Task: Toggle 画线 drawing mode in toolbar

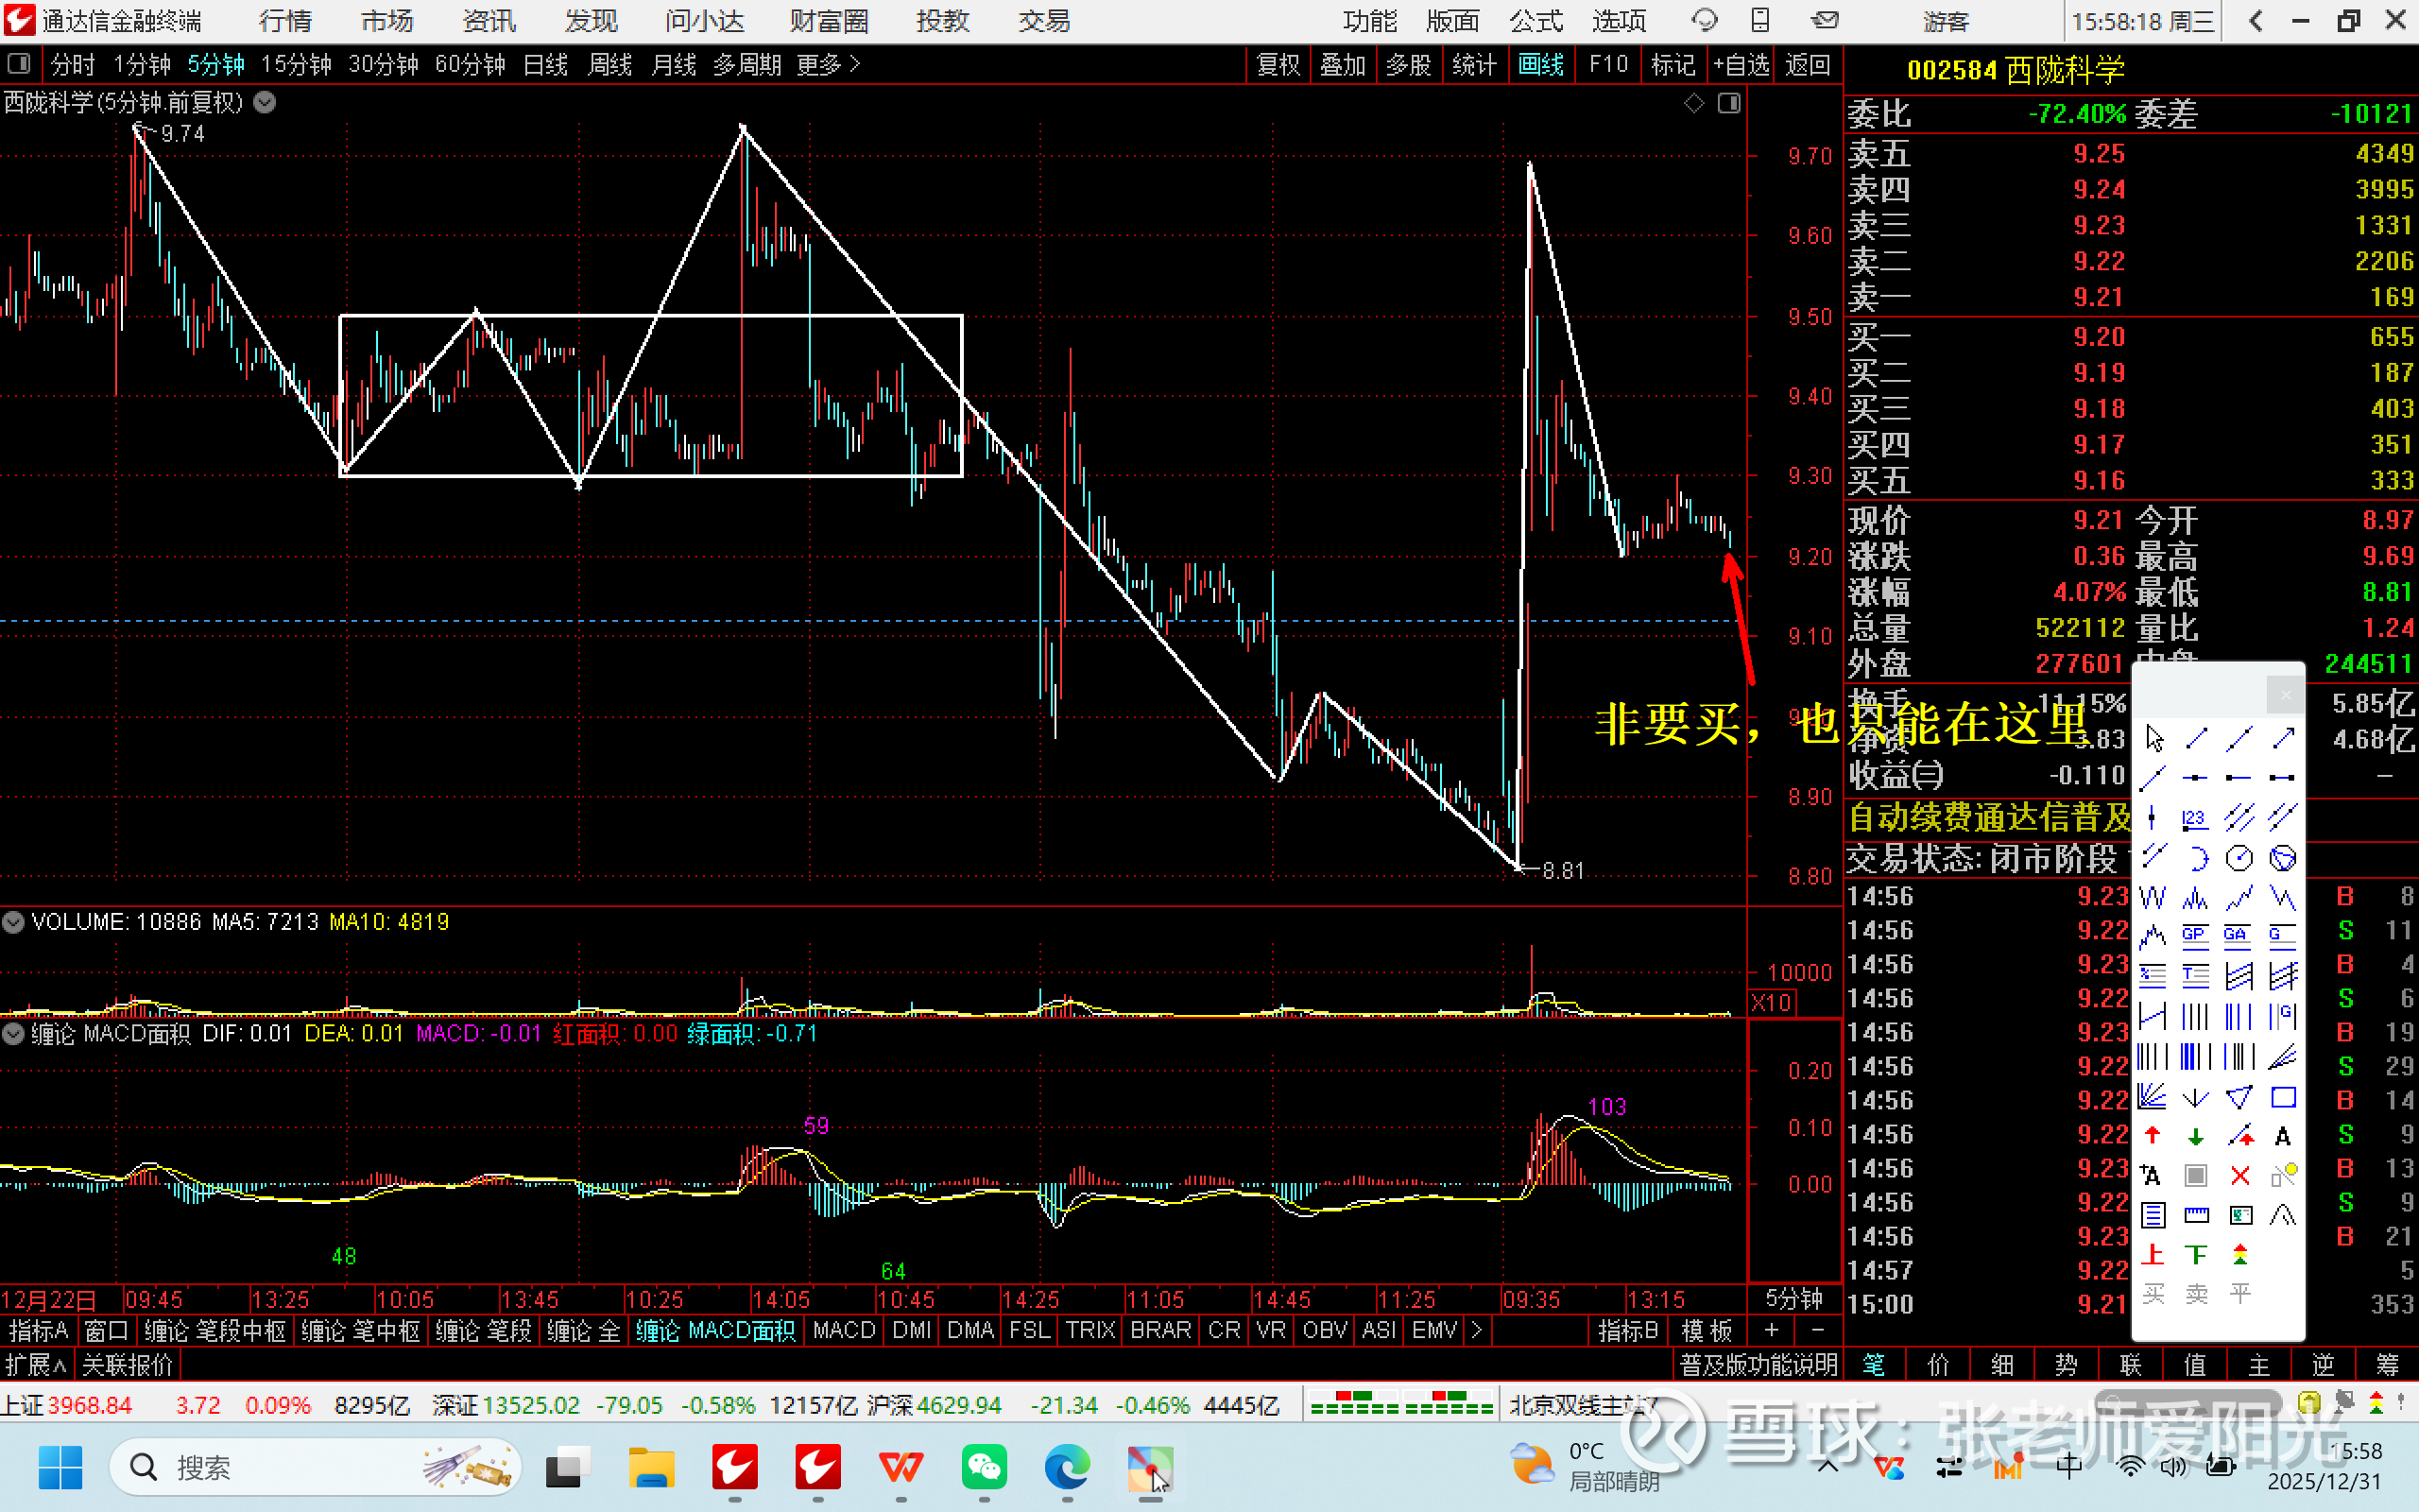Action: click(x=1540, y=65)
